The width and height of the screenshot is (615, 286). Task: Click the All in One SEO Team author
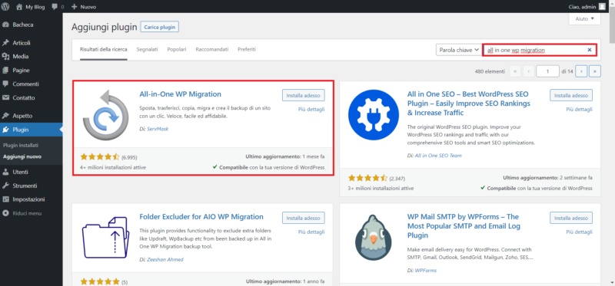pos(438,156)
